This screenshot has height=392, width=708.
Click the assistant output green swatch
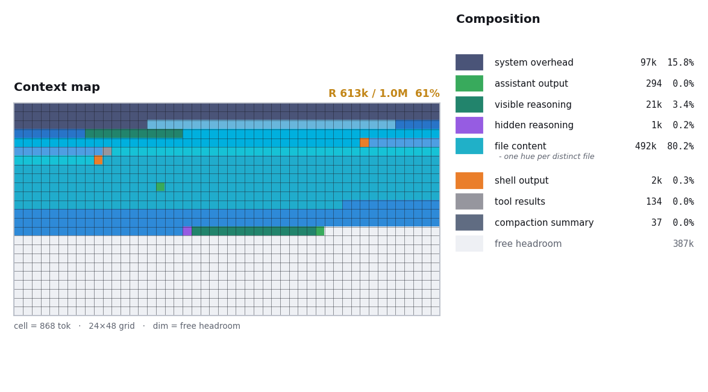(x=469, y=84)
